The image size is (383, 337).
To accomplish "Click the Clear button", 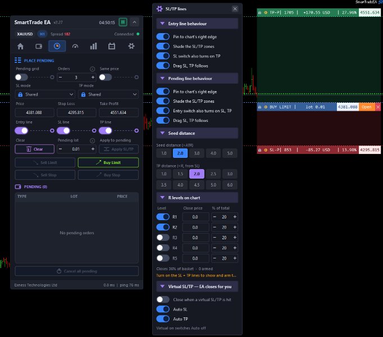I will [x=35, y=149].
